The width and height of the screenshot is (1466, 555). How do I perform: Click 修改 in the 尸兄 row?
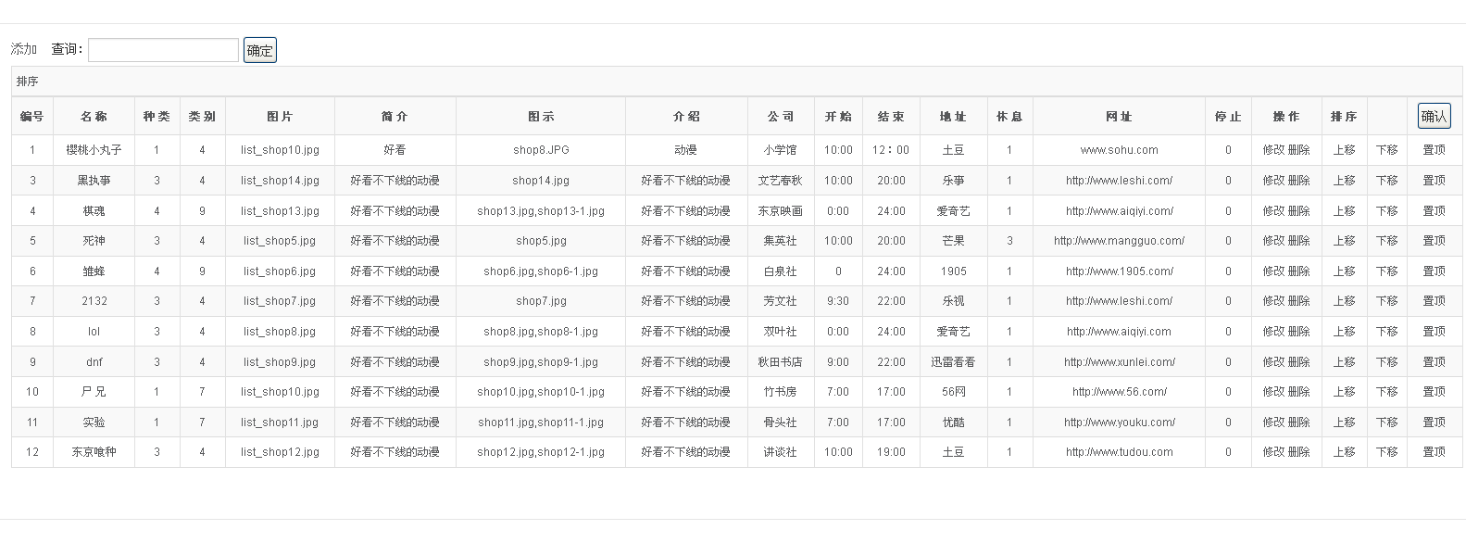[1273, 392]
